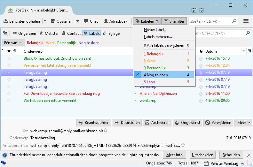Click the Doorsturen forward button
253x167 pixels.
pyautogui.click(x=127, y=123)
